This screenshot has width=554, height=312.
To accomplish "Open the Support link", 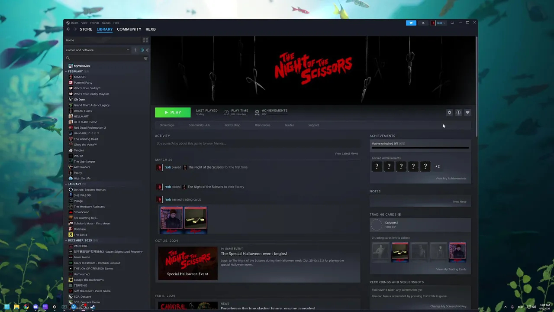I will 313,125.
